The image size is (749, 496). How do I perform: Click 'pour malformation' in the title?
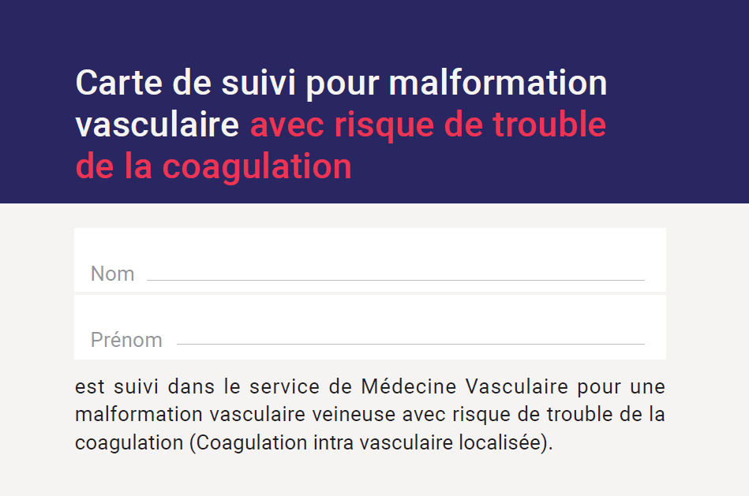[x=457, y=84]
